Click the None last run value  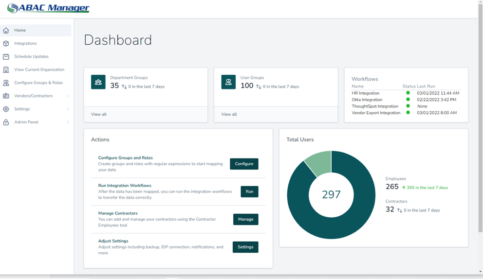422,106
